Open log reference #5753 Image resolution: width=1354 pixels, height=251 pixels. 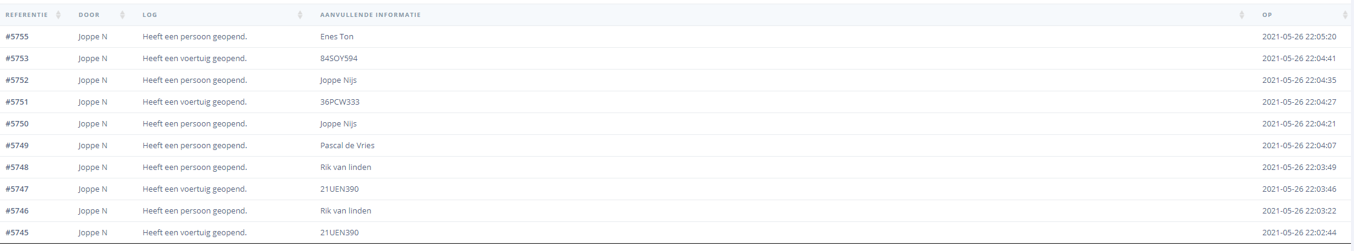pyautogui.click(x=17, y=59)
